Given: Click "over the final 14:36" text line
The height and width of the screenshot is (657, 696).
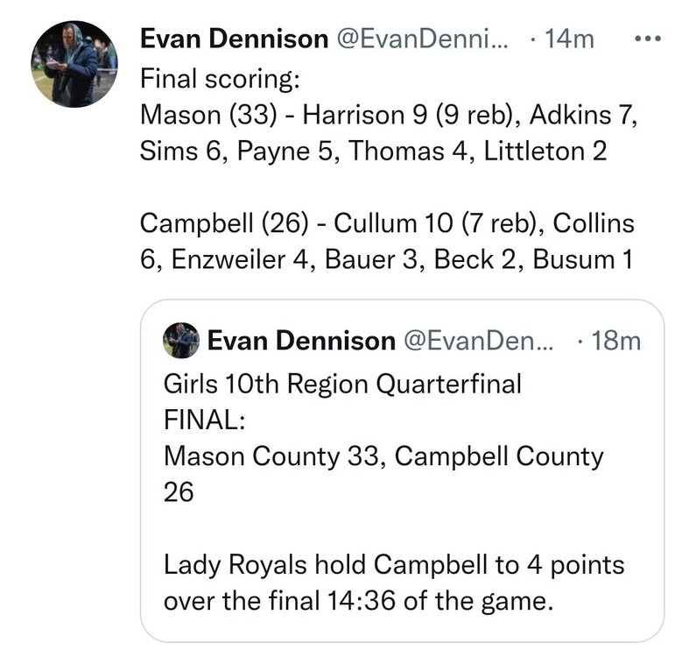Looking at the screenshot, I should click(359, 601).
